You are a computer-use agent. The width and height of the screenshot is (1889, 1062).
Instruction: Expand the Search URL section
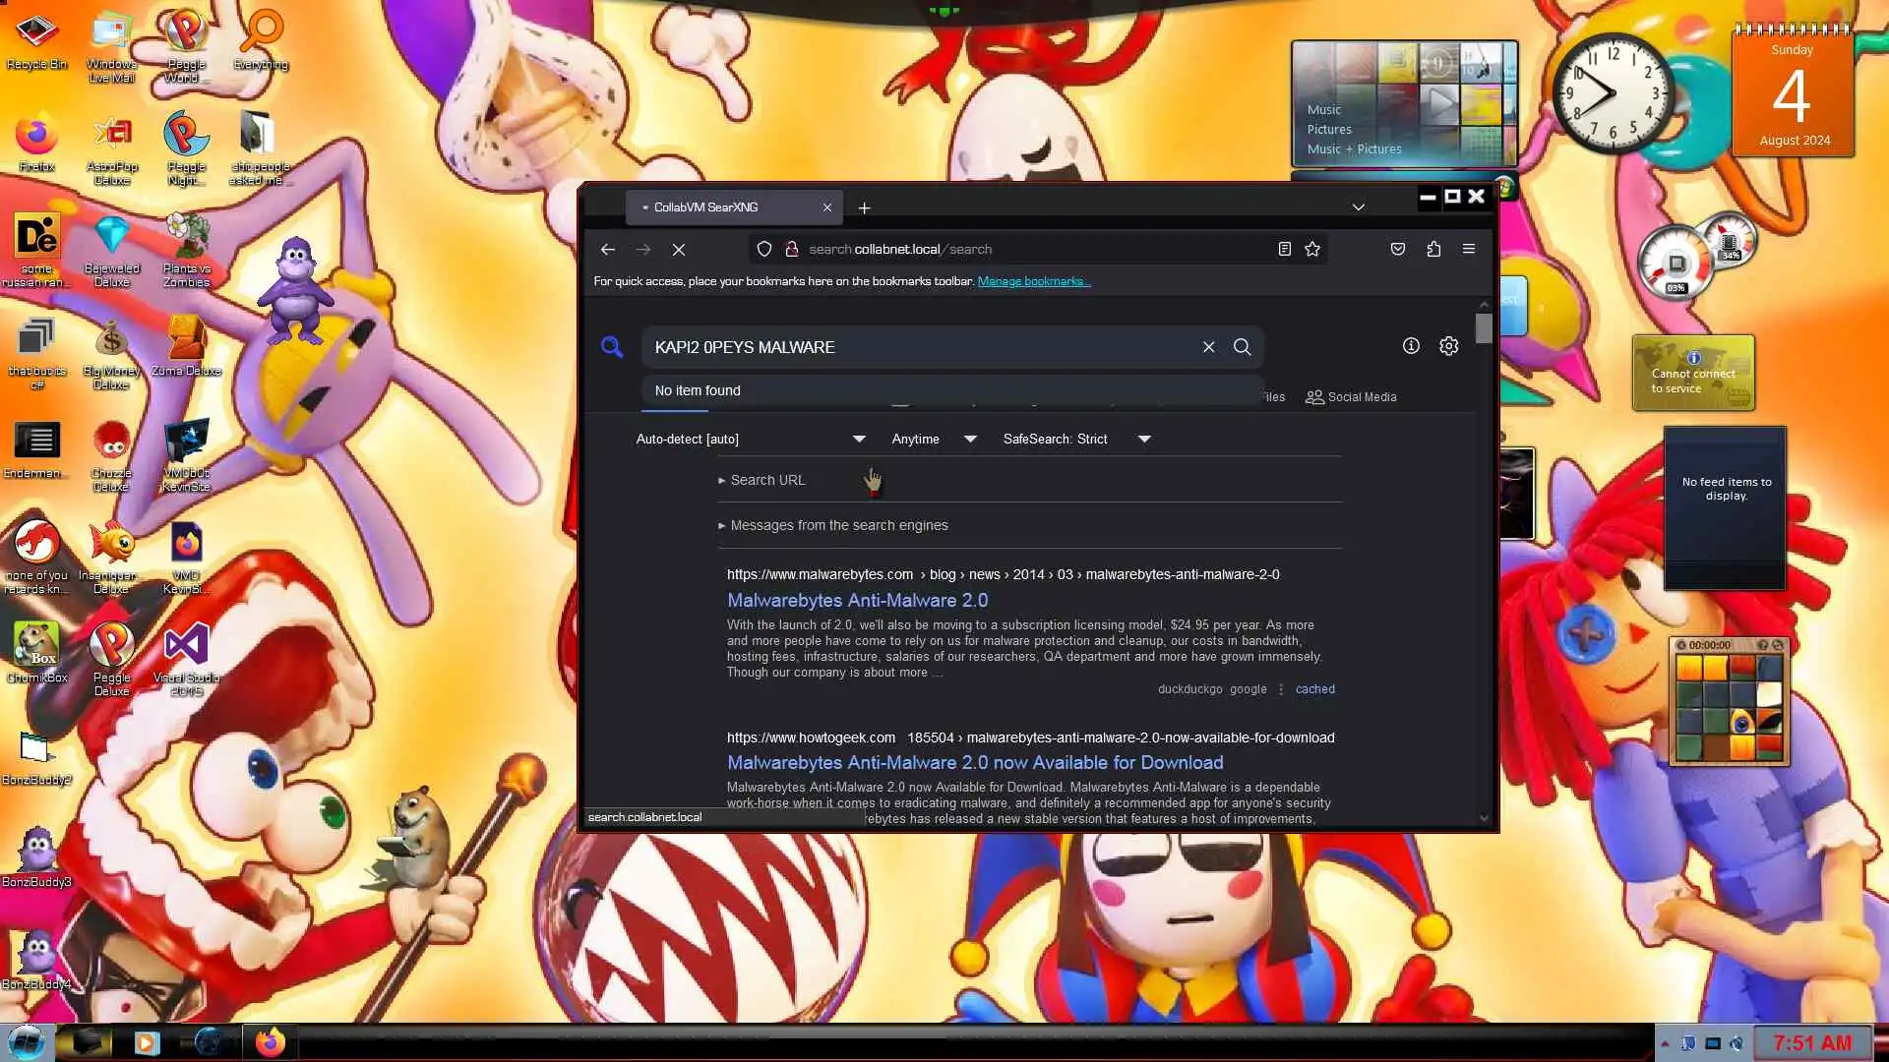coord(767,481)
